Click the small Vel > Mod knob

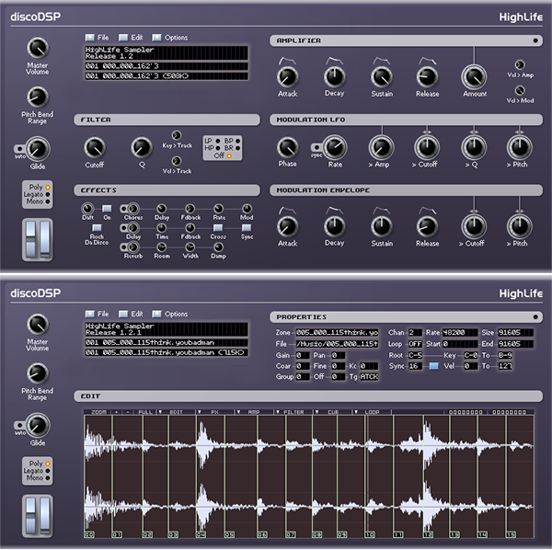click(x=520, y=90)
